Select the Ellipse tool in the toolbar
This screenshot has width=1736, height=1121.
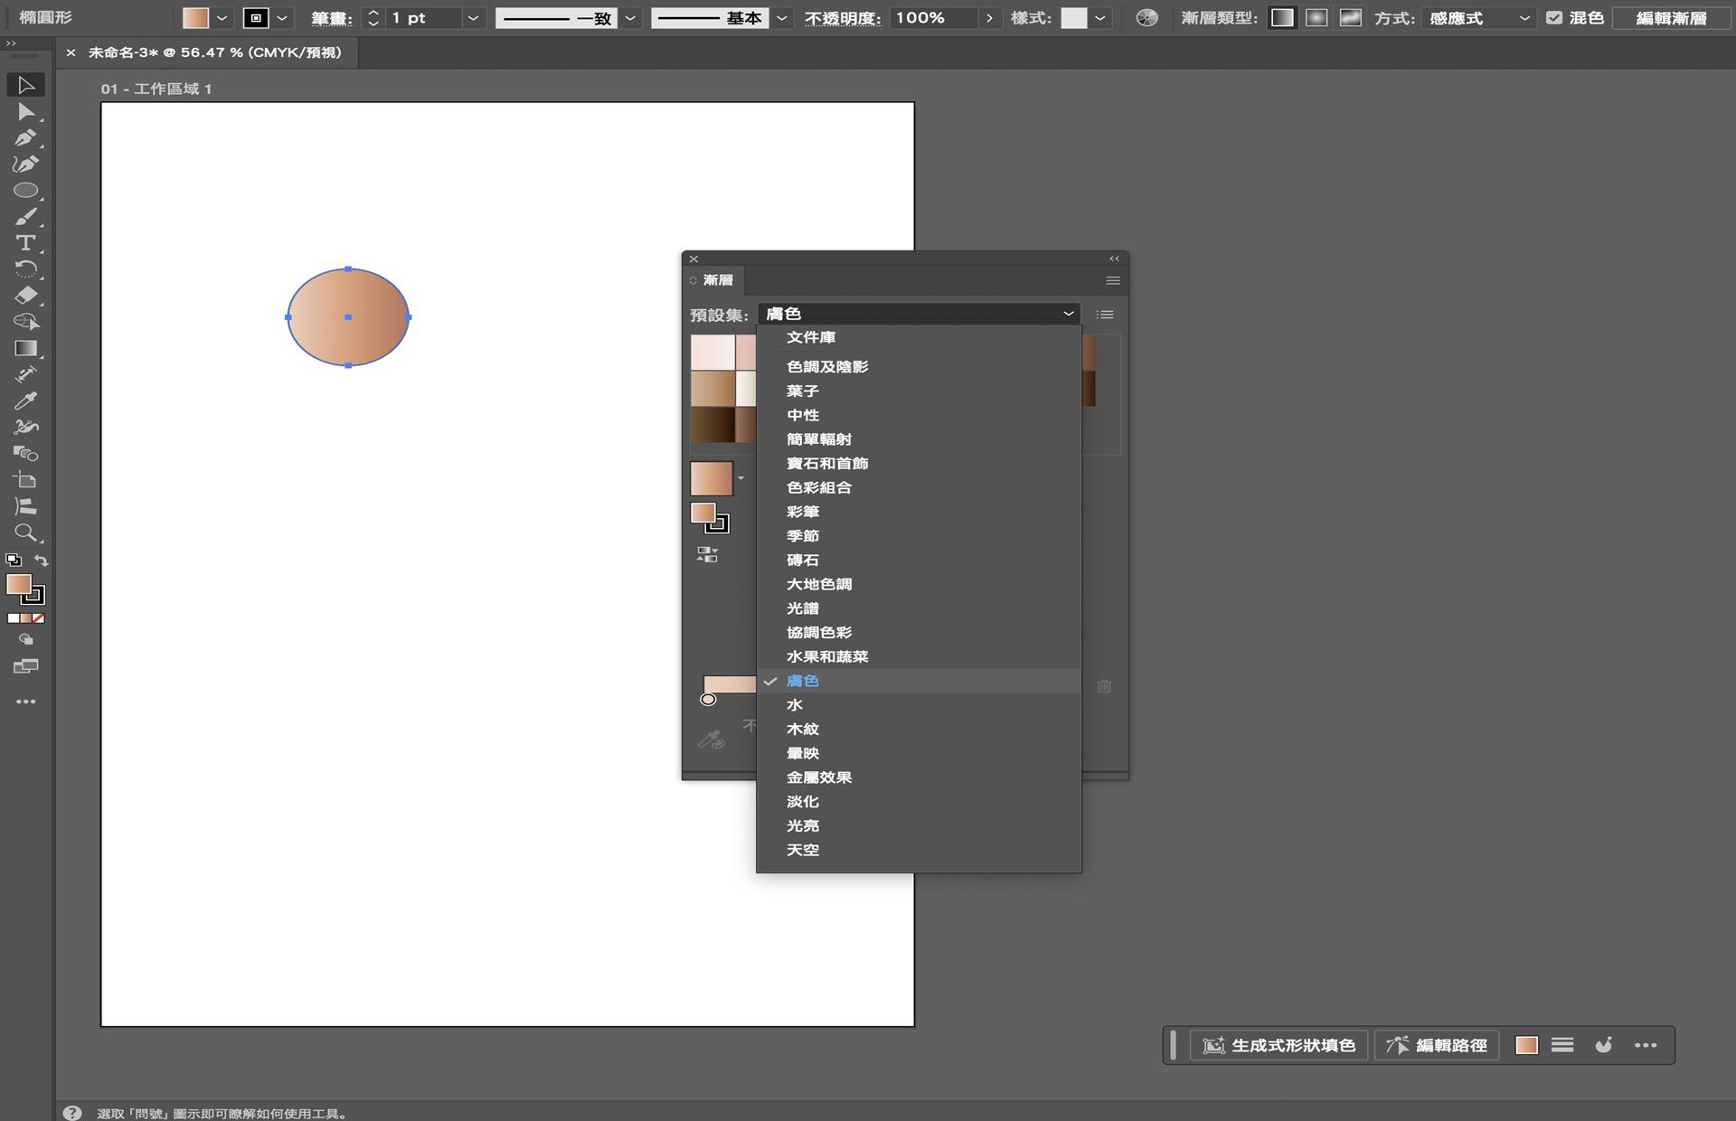(26, 189)
